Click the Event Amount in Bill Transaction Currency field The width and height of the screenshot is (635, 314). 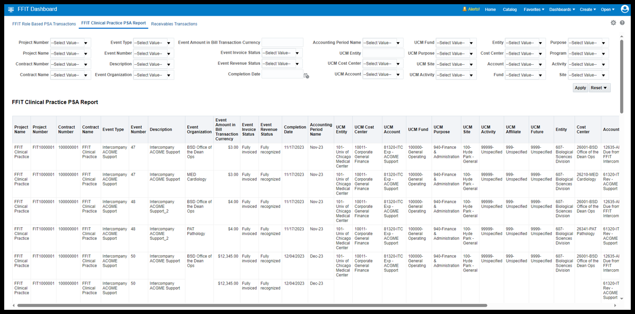click(283, 43)
